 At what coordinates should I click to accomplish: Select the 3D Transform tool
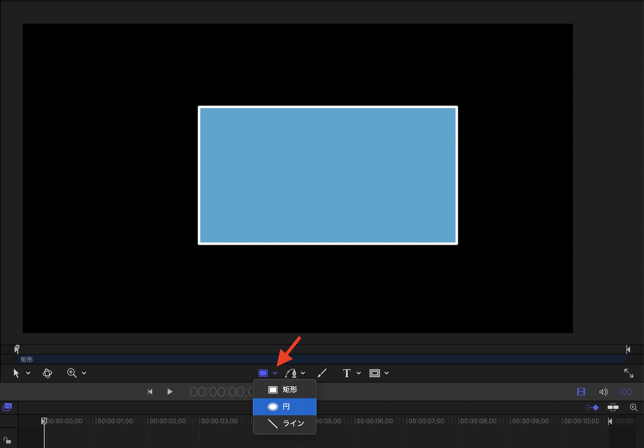click(x=47, y=373)
